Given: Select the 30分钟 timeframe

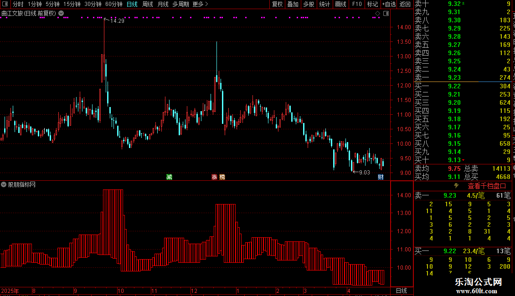Looking at the screenshot, I should (x=93, y=4).
